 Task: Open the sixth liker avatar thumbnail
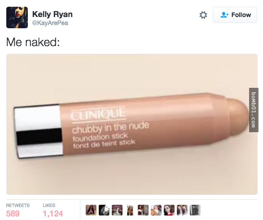156,210
